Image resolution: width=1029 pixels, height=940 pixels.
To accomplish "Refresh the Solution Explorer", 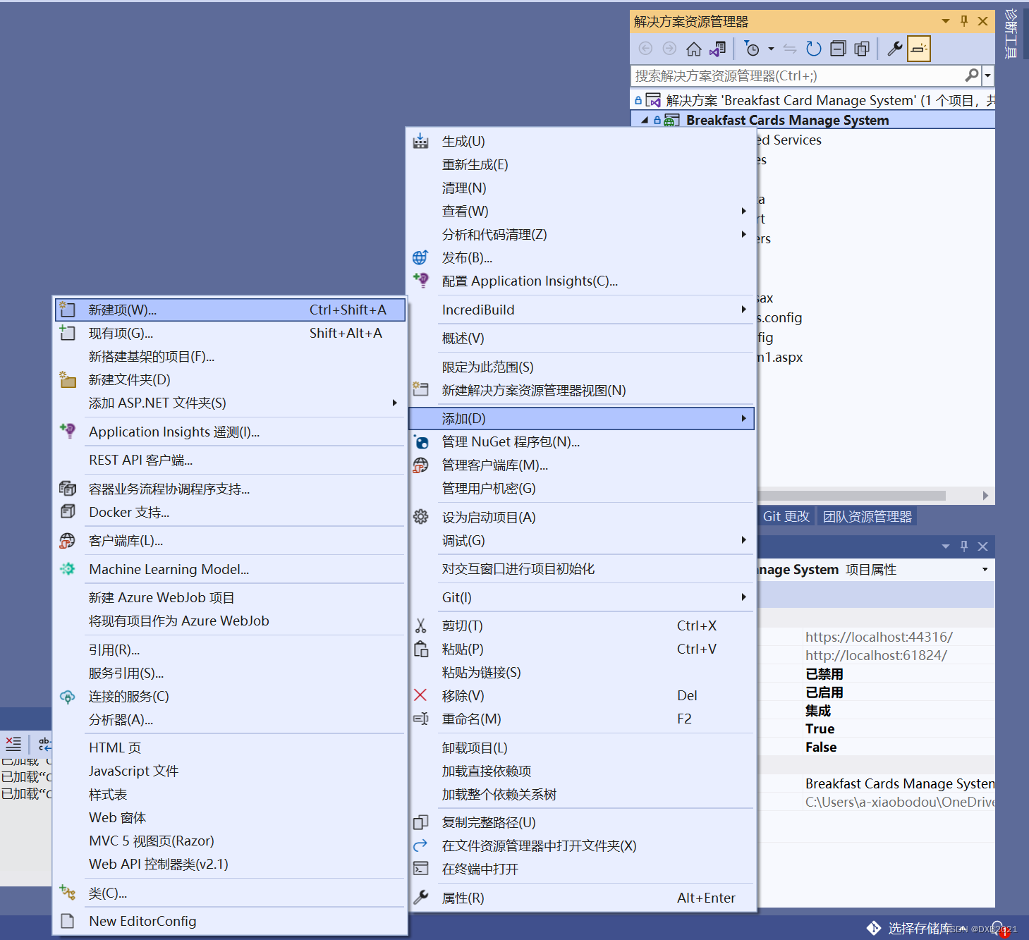I will click(x=812, y=48).
